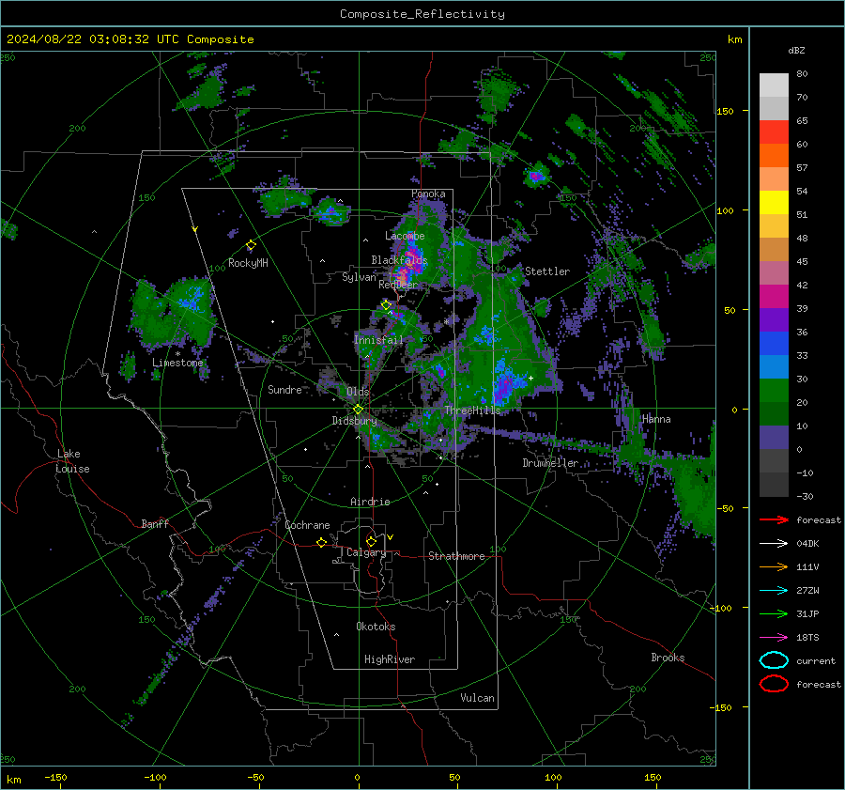The image size is (845, 790).
Task: Click the cyan 27ZW arrow symbol
Action: tap(774, 591)
